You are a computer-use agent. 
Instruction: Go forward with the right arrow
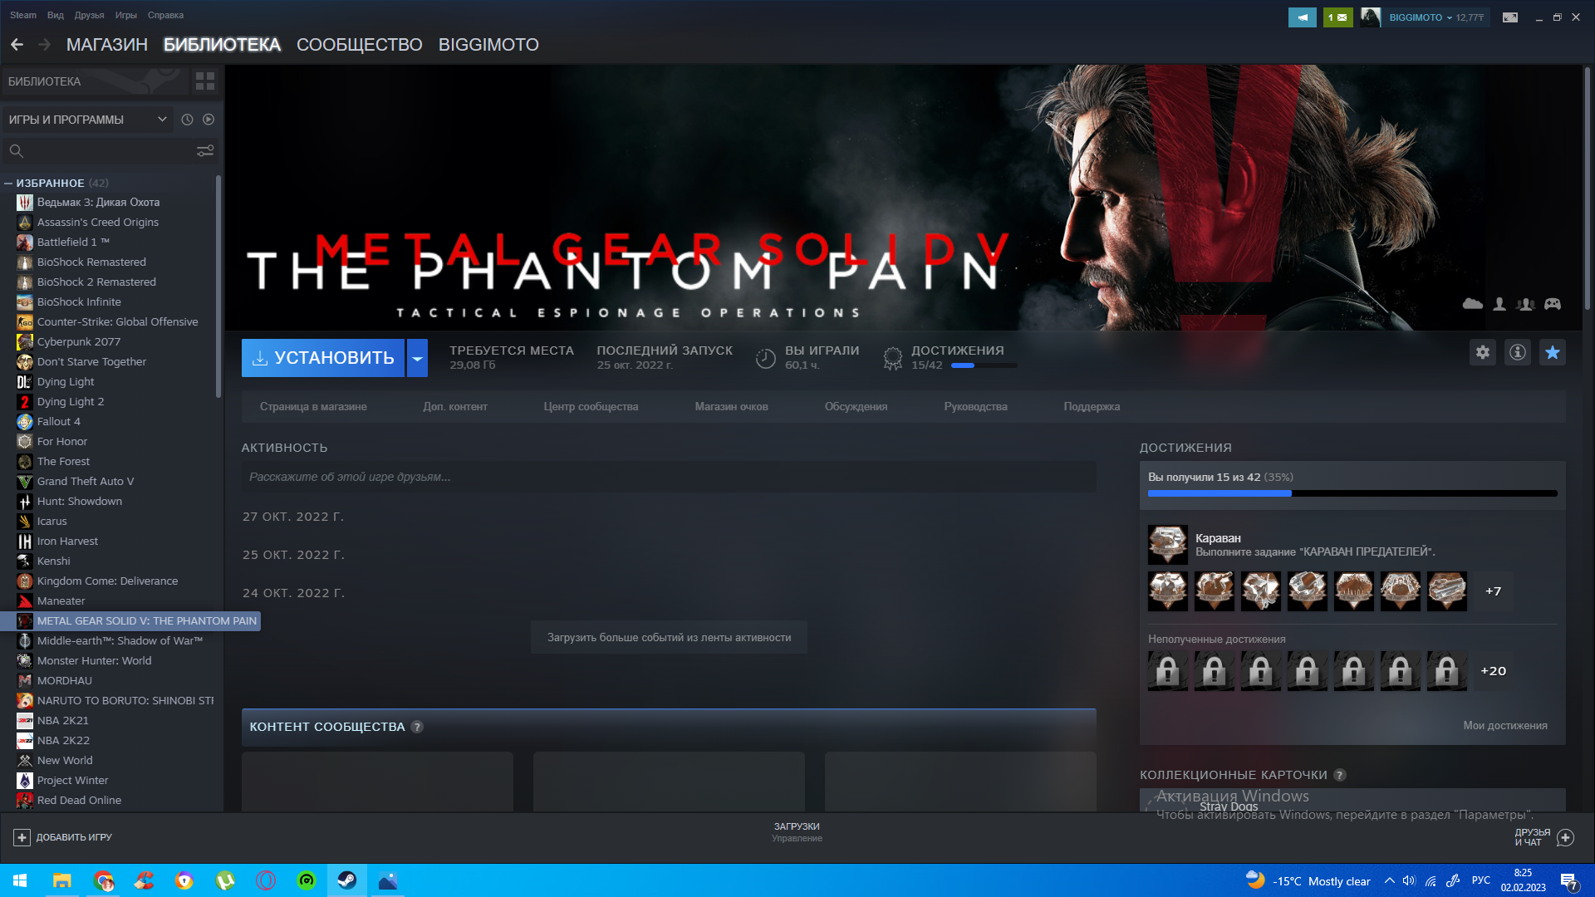click(x=45, y=45)
